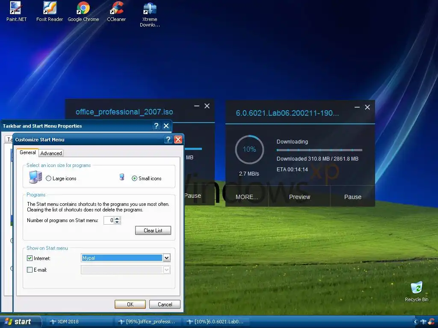The image size is (438, 328).
Task: Minimize the 6.0.6021.Lab06 download window
Action: (x=357, y=107)
